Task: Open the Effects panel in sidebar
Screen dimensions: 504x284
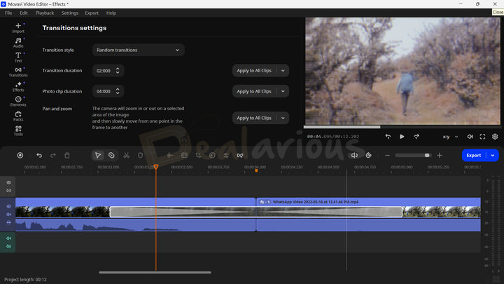Action: click(x=18, y=86)
